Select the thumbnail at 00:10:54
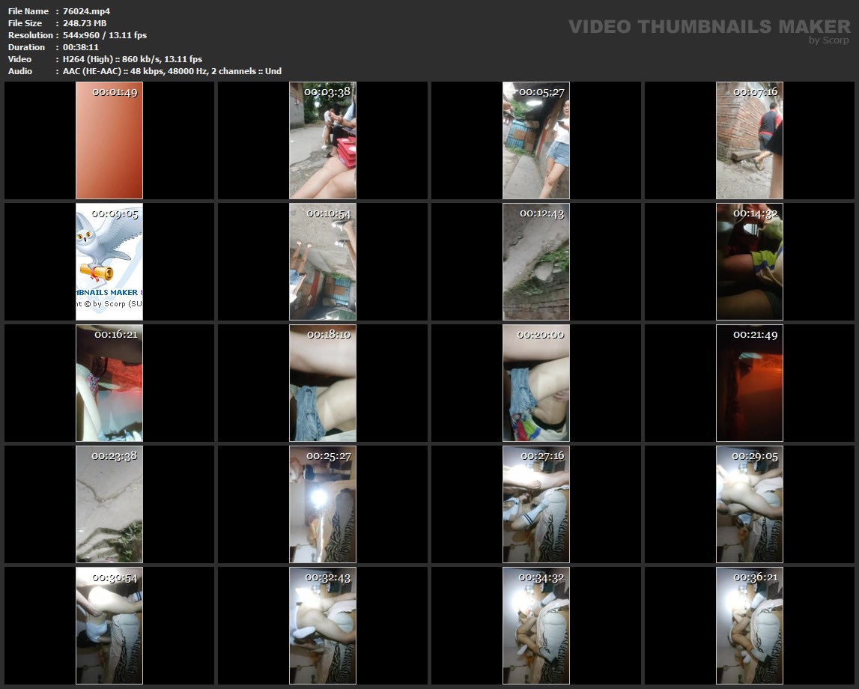Screen dimensions: 859x689 [x=323, y=261]
